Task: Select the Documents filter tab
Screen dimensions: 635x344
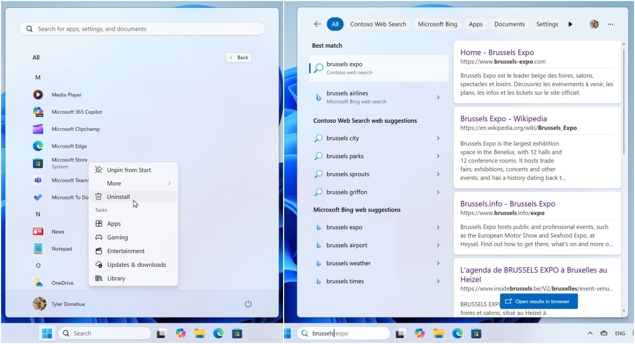Action: point(509,24)
